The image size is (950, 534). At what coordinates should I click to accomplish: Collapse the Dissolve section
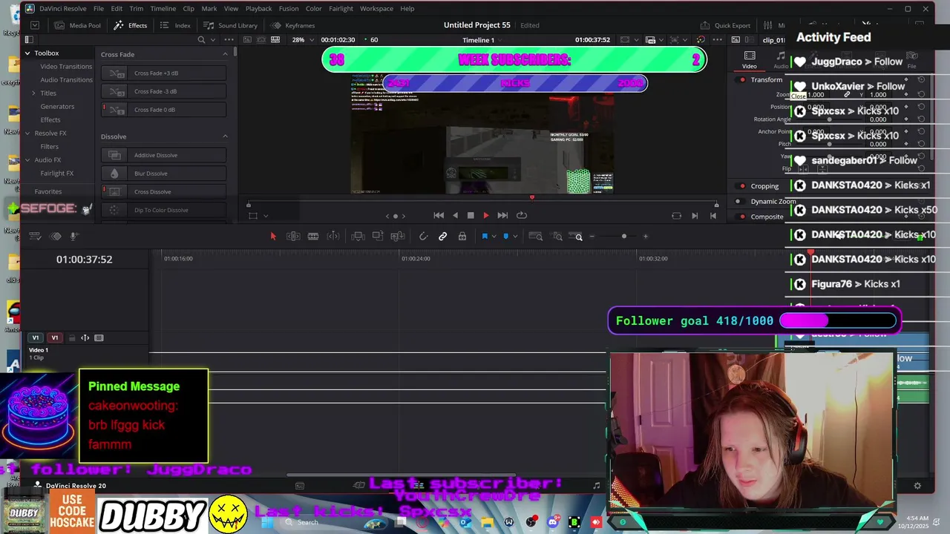click(226, 136)
